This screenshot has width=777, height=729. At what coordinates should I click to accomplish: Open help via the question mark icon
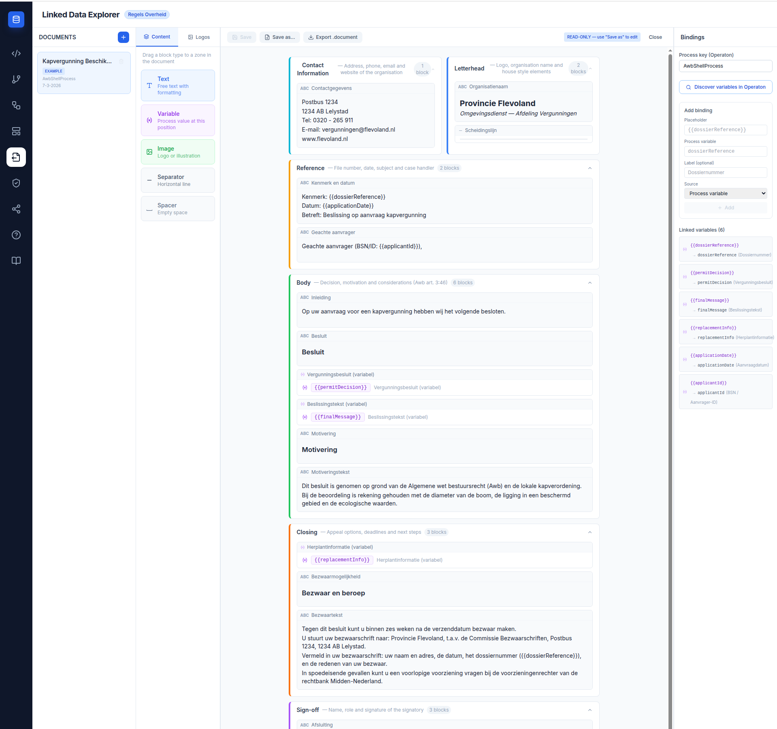(x=16, y=235)
